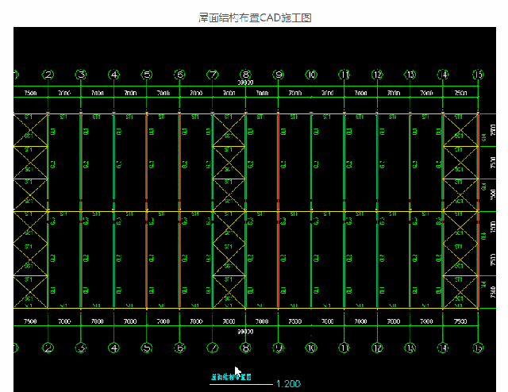Click axis bubble 2 in the top row
Image resolution: width=508 pixels, height=392 pixels.
click(48, 75)
